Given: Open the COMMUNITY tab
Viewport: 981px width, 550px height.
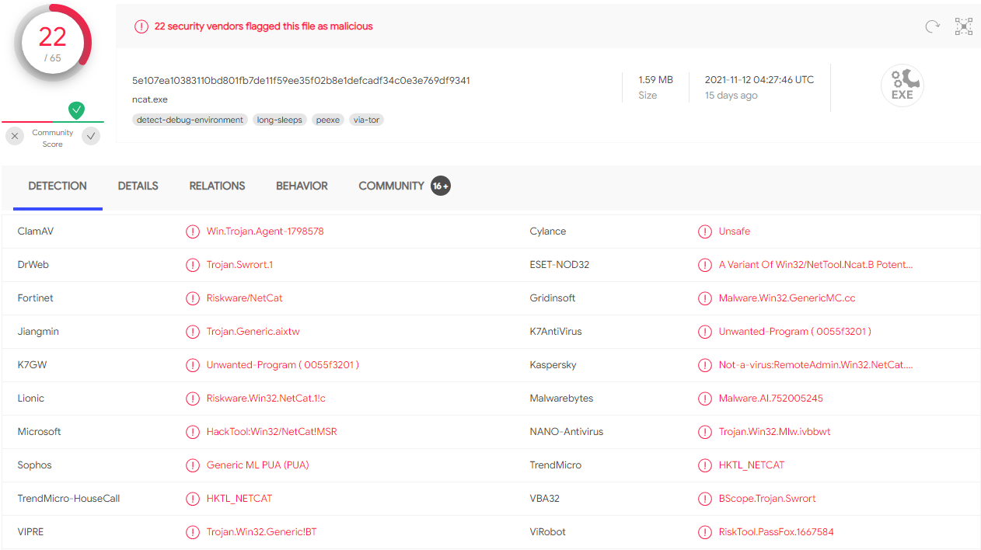Looking at the screenshot, I should click(392, 186).
